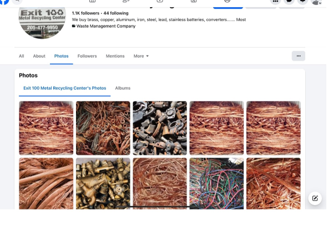This screenshot has width=333, height=230.
Task: Go to the Followers tab
Action: pos(87,56)
